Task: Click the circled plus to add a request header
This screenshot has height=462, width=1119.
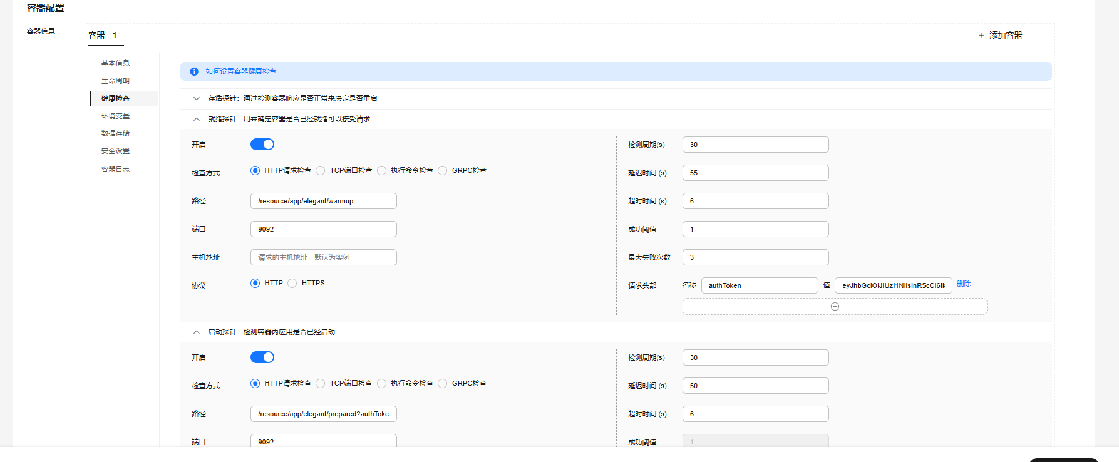Action: click(835, 307)
